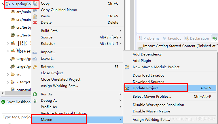Open the Source submenu arrow

(120, 37)
